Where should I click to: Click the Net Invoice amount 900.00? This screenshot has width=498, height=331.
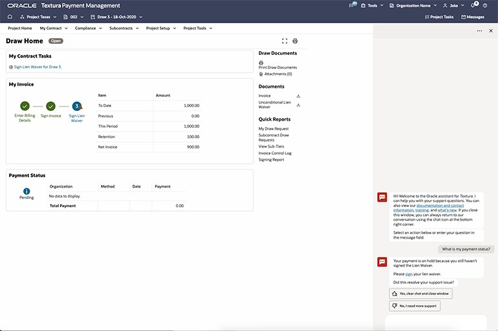[193, 147]
